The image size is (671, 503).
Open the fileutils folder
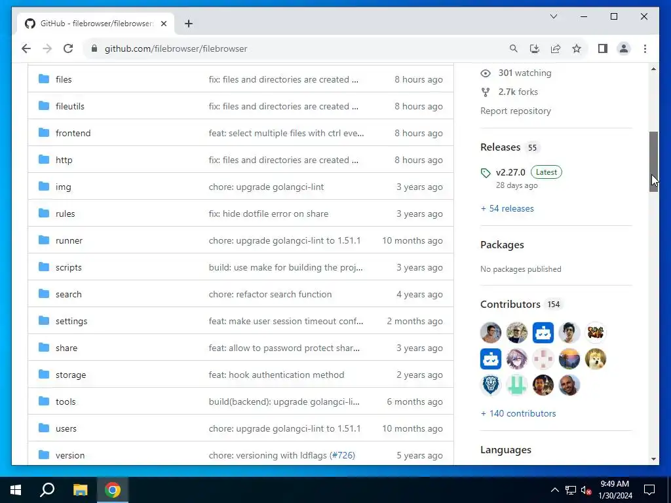[x=69, y=107]
